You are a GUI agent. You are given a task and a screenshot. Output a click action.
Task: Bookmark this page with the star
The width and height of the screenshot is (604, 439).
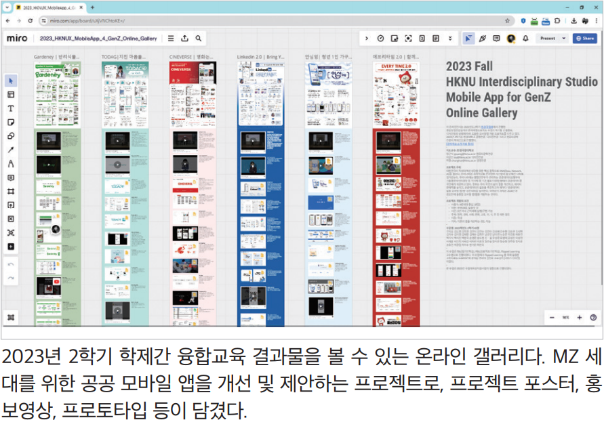point(507,20)
